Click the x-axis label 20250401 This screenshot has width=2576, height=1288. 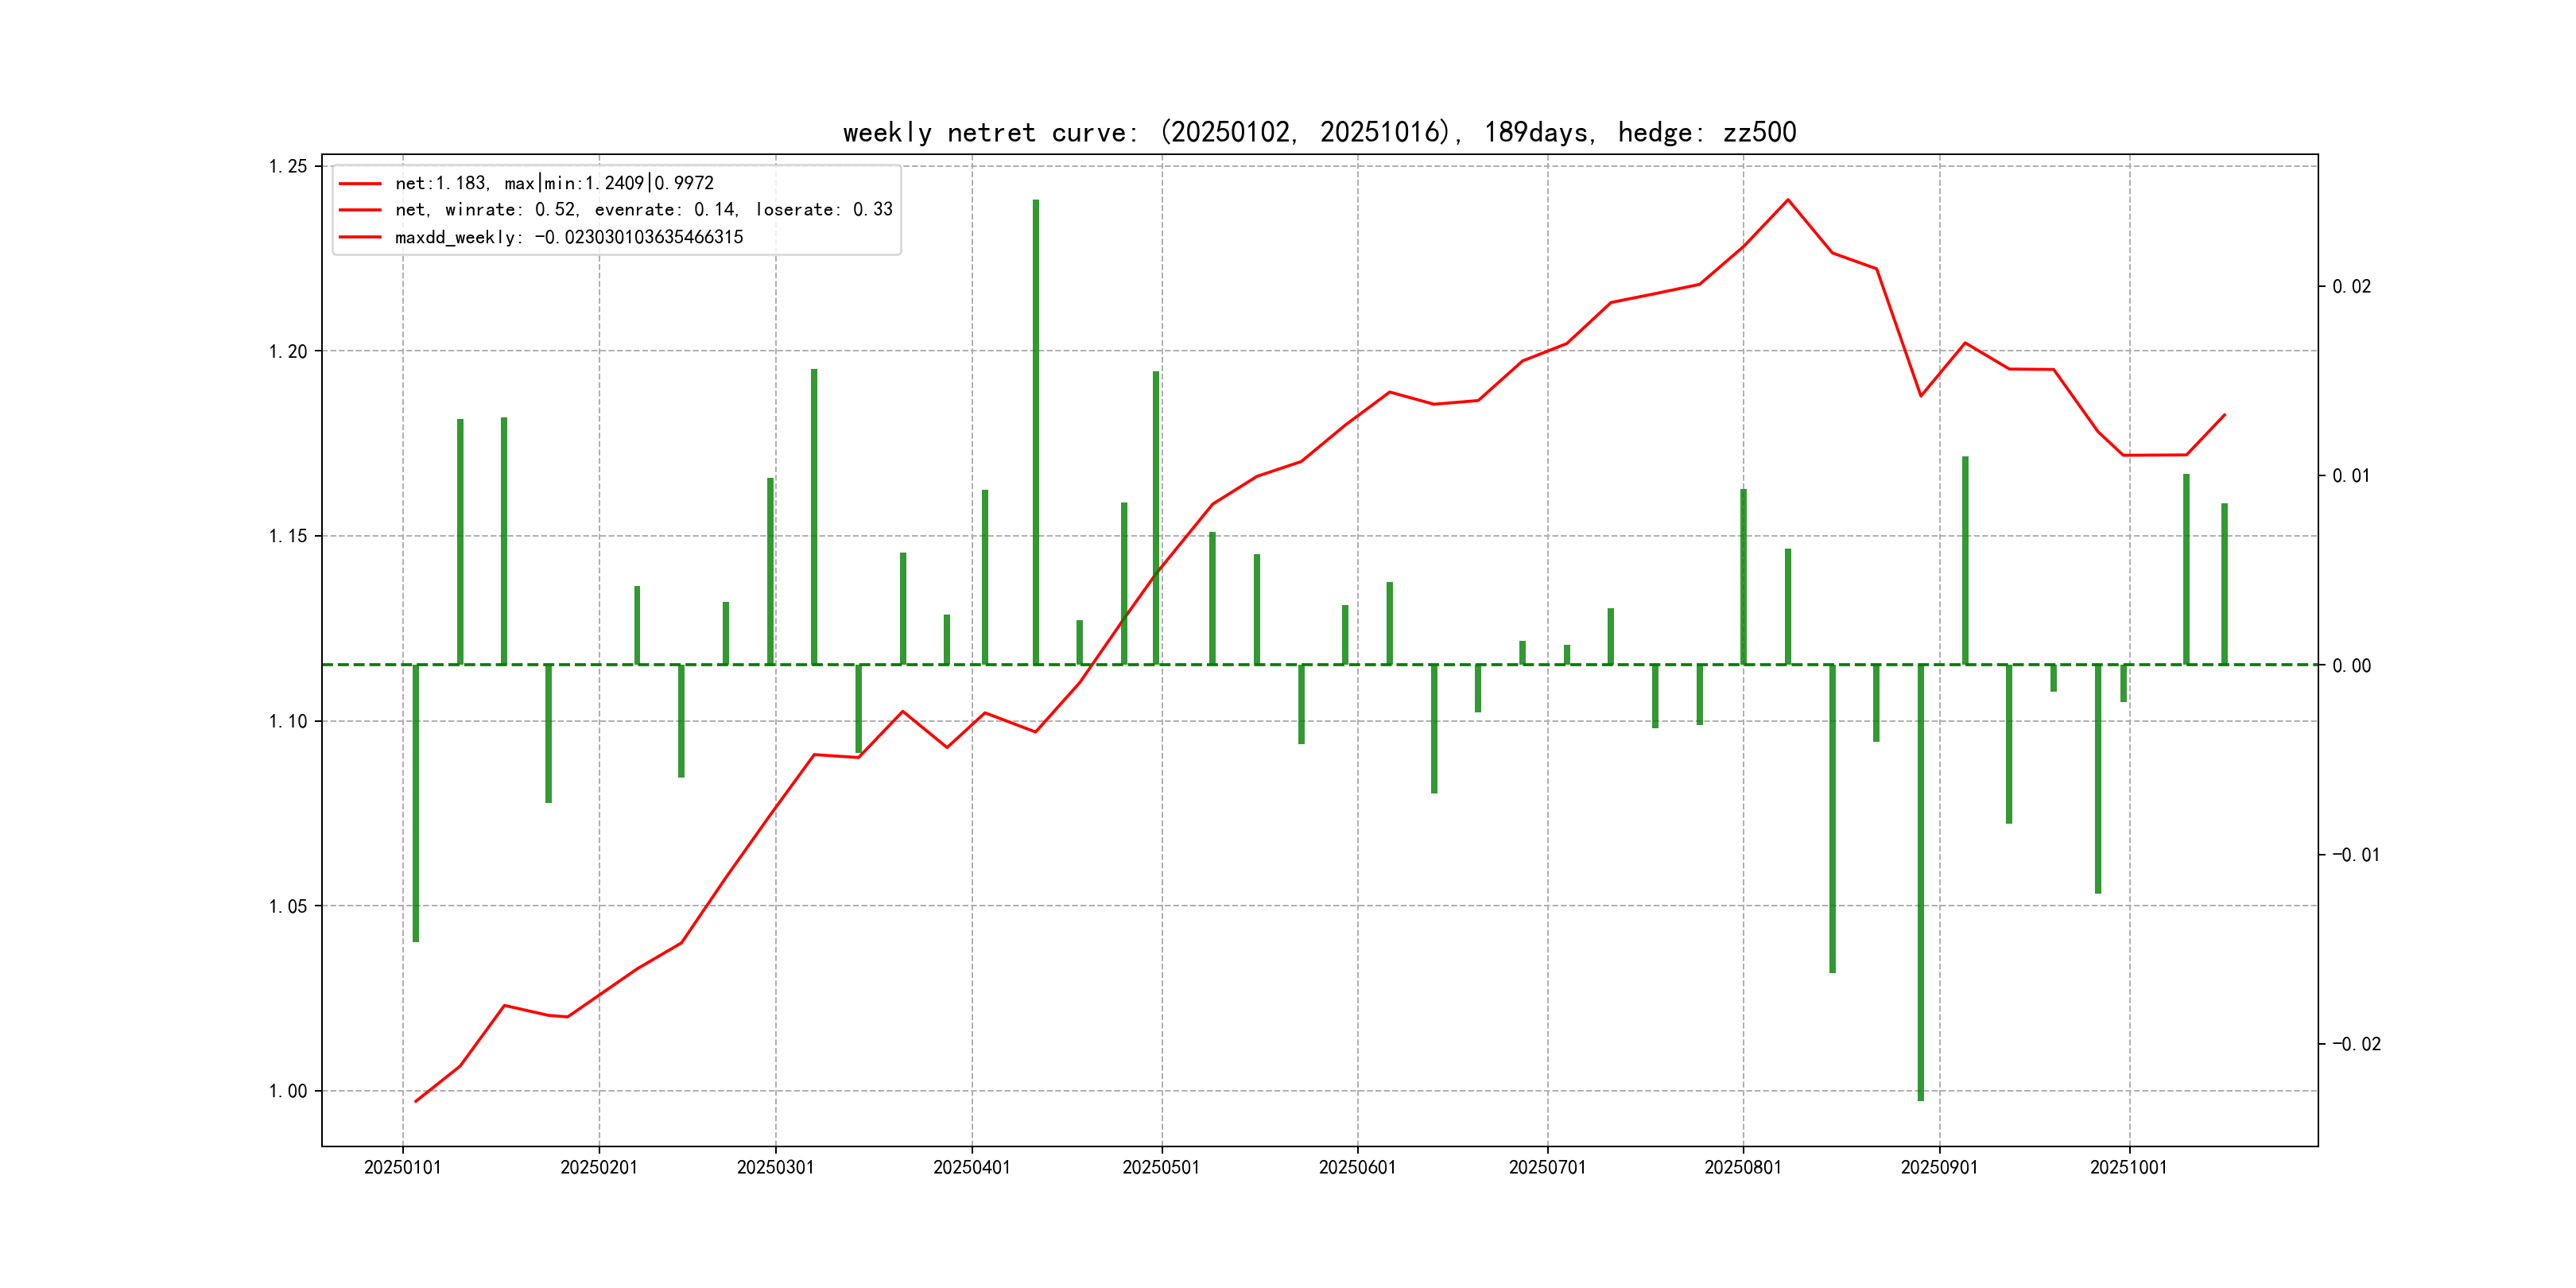(x=971, y=1167)
